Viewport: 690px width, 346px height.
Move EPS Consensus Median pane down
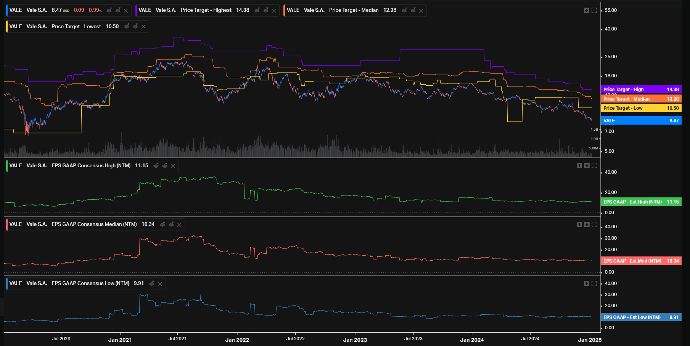587,224
